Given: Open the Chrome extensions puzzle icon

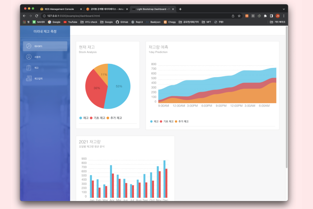Looking at the screenshot, I should click(x=265, y=16).
